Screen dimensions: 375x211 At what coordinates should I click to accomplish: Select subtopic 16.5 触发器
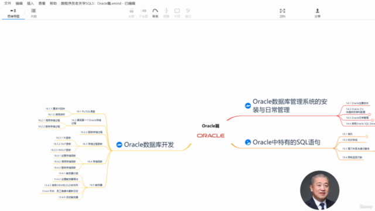click(96, 185)
